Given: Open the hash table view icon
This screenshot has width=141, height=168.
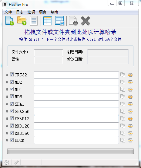Looking at the screenshot, I should tap(48, 21).
